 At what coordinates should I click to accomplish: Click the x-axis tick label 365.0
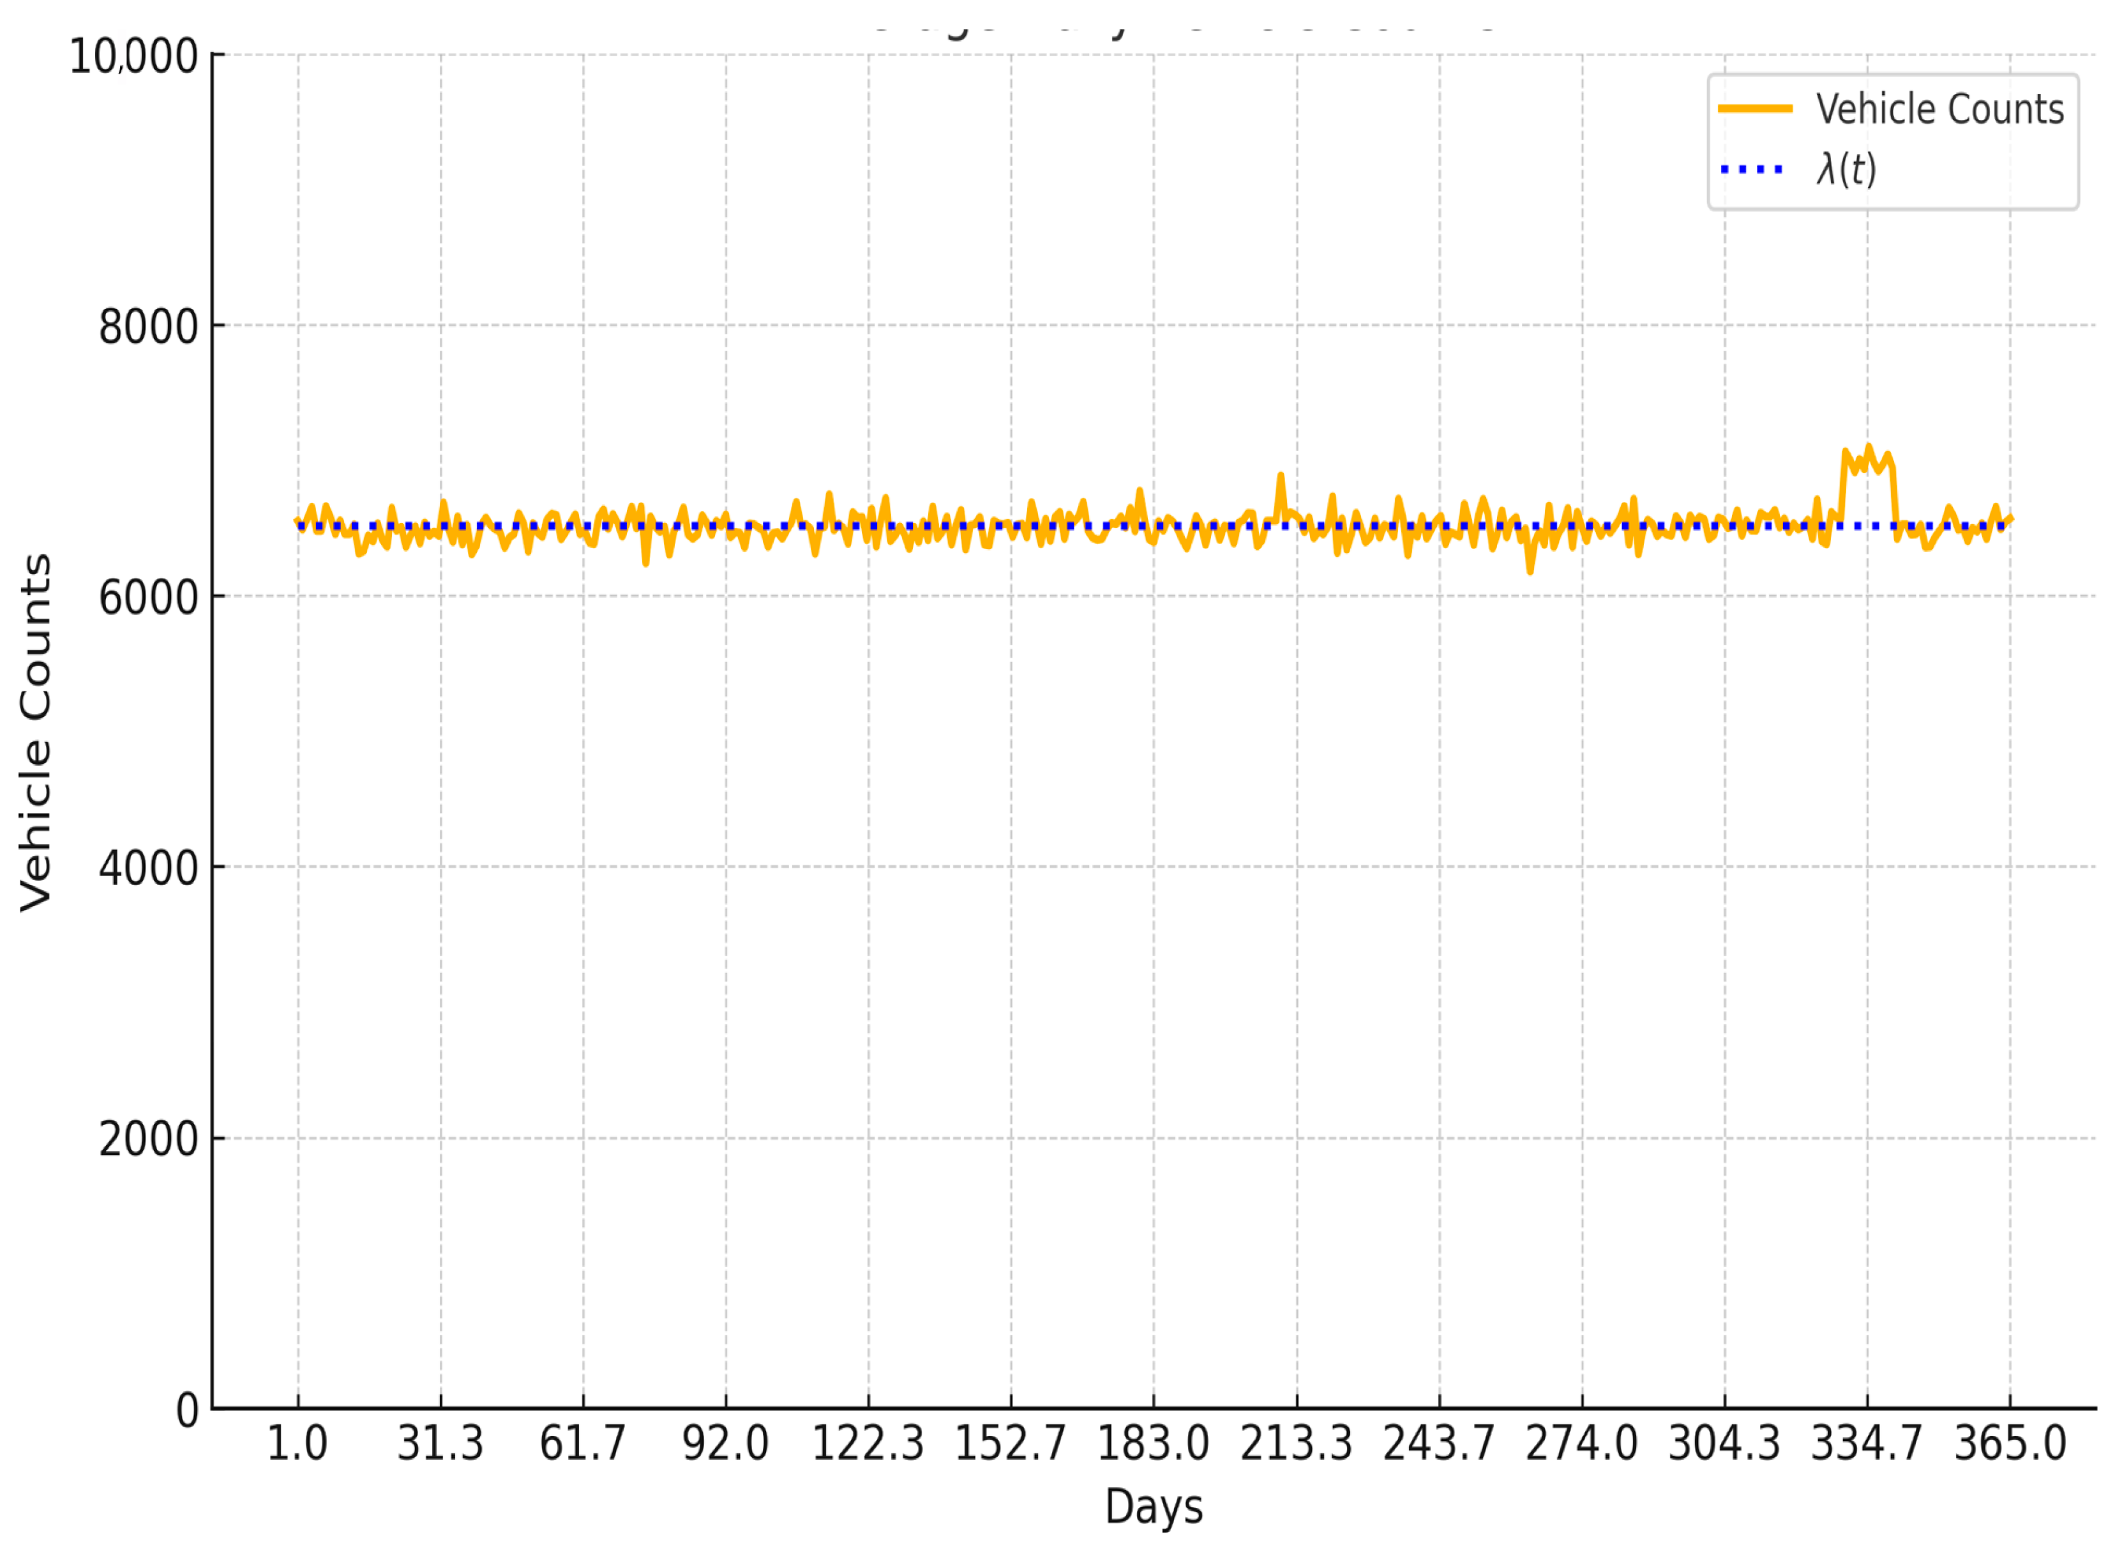click(x=2010, y=1444)
